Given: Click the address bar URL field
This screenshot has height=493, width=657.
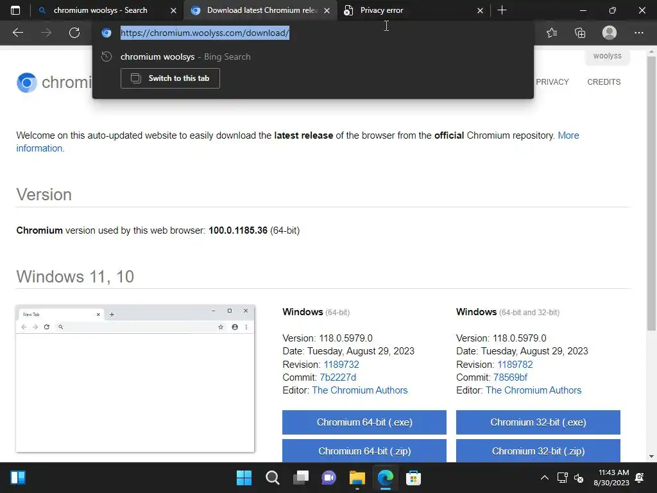Looking at the screenshot, I should tap(313, 33).
